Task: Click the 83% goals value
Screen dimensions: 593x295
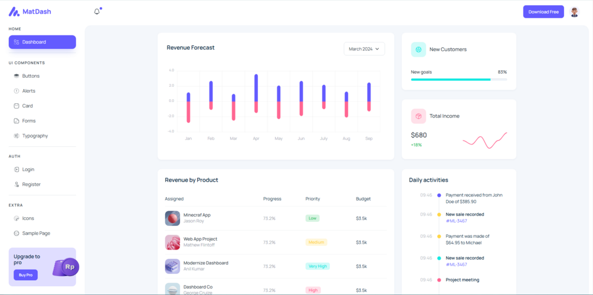Action: pyautogui.click(x=502, y=72)
